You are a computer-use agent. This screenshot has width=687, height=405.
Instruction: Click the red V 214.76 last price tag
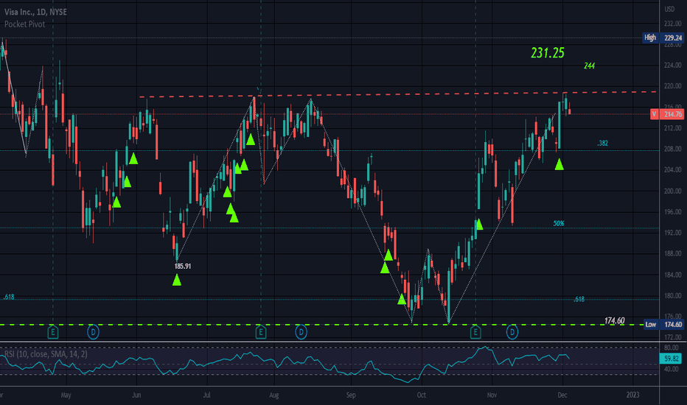667,114
